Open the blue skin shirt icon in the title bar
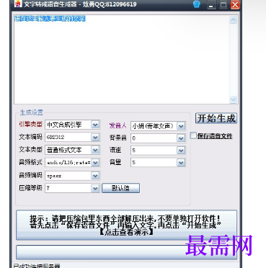This screenshot has height=268, width=266. pyautogui.click(x=197, y=4)
